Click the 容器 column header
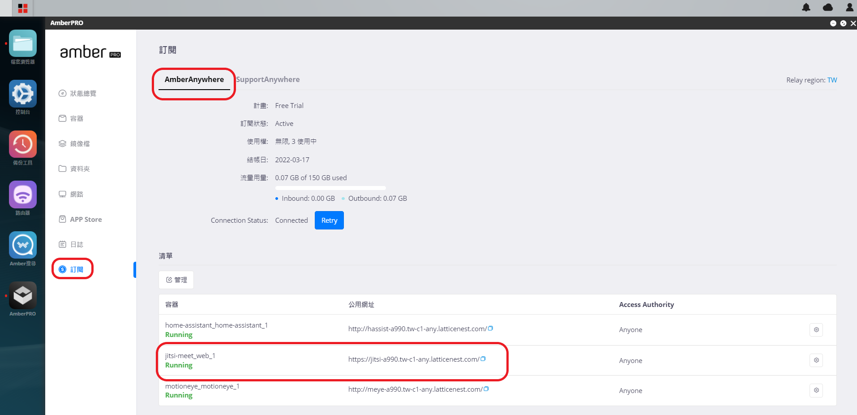 (172, 305)
